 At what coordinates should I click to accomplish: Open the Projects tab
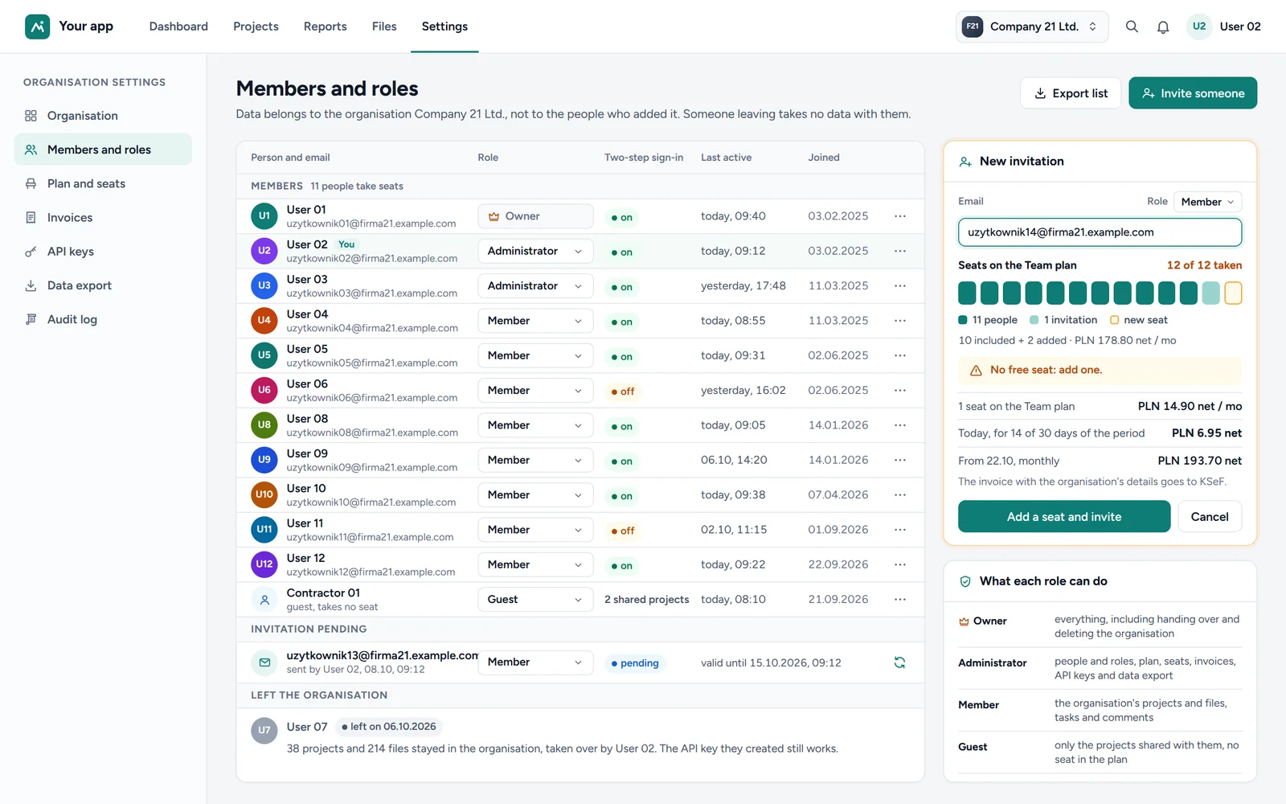pyautogui.click(x=256, y=27)
